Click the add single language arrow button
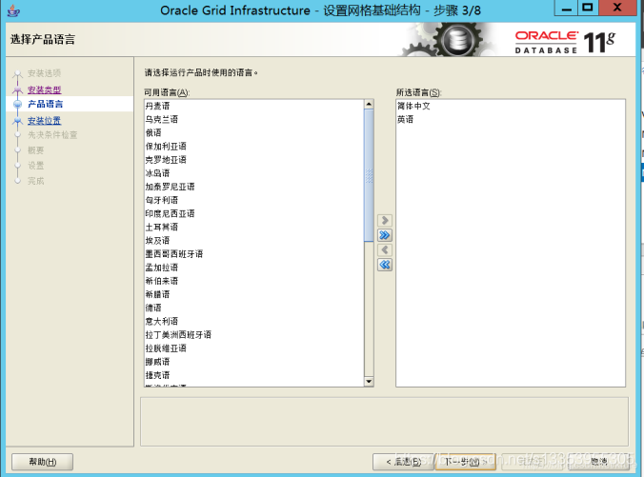This screenshot has width=644, height=477. click(x=385, y=221)
